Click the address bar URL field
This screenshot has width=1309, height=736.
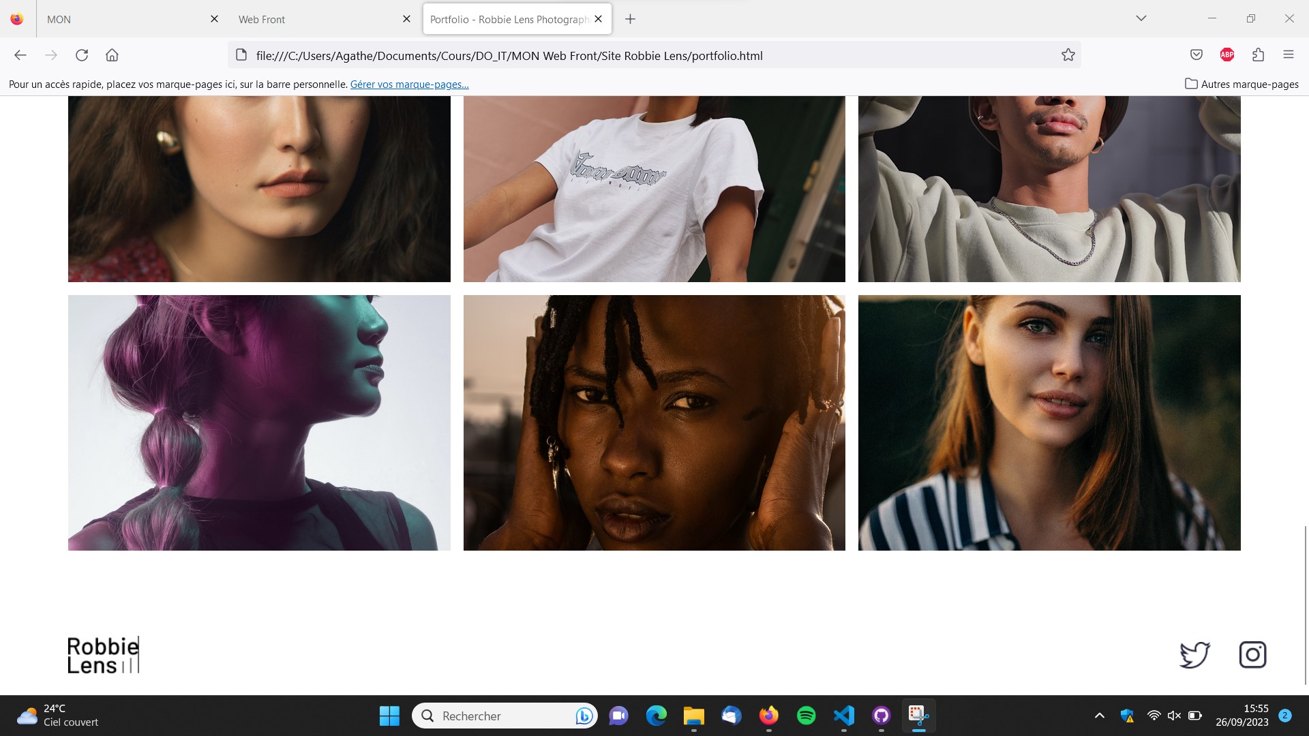click(614, 56)
